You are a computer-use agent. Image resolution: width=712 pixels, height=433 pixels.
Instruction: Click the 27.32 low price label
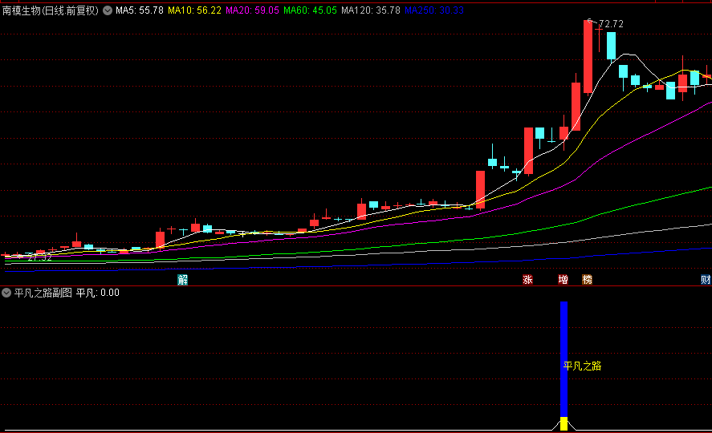click(40, 258)
